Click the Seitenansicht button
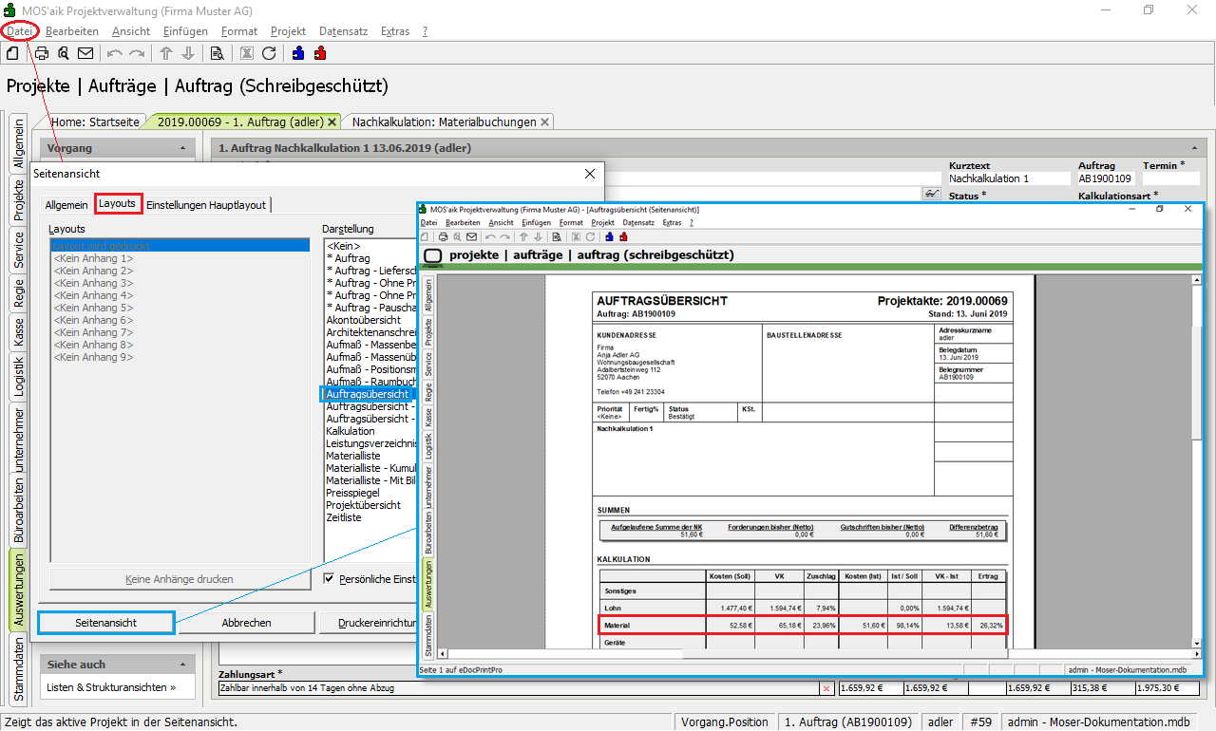The height and width of the screenshot is (731, 1216). (x=106, y=623)
